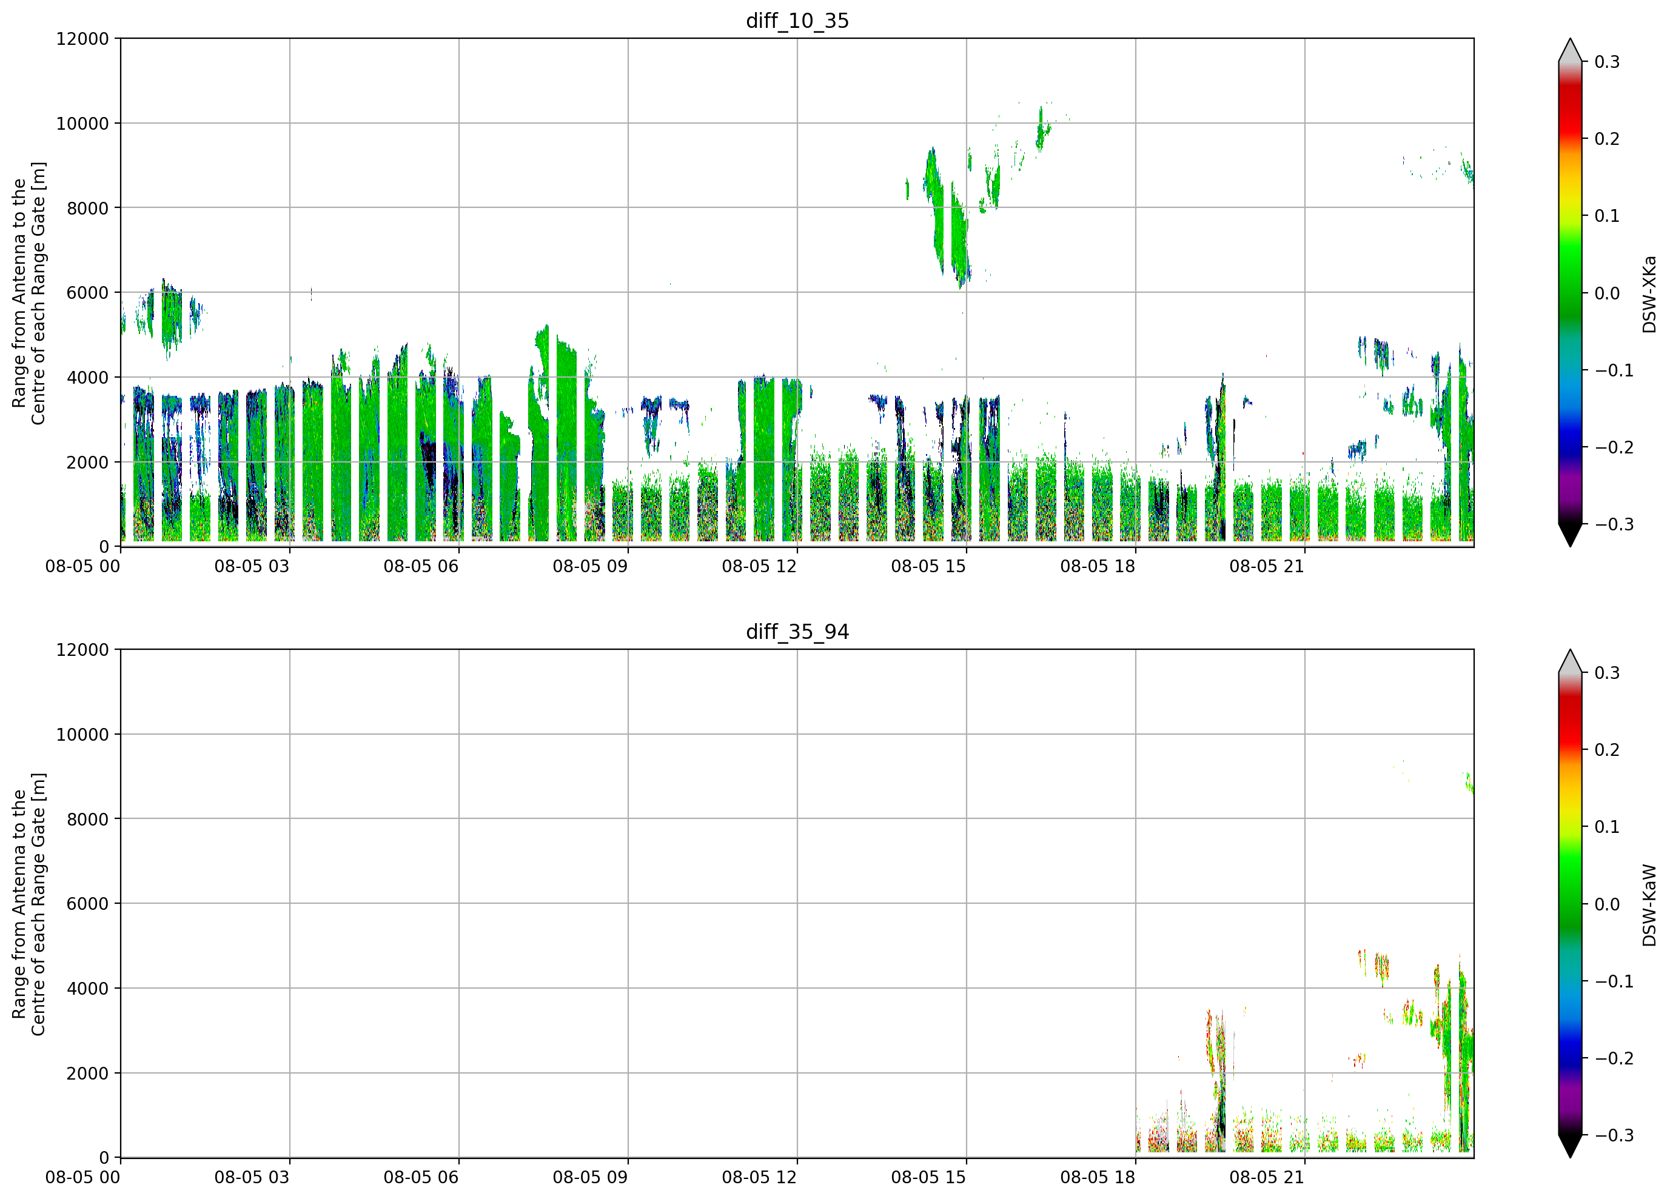The height and width of the screenshot is (1199, 1670).
Task: Click the 0.3 tick on DSW-KaW colorbar
Action: point(1608,673)
